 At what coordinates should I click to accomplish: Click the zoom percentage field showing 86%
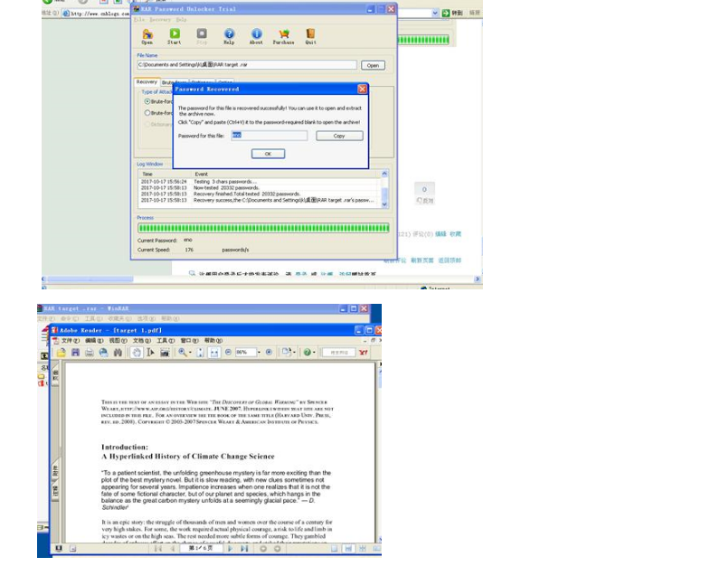point(245,352)
